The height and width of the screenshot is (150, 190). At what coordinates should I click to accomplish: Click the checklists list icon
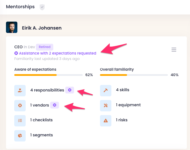(x=20, y=120)
